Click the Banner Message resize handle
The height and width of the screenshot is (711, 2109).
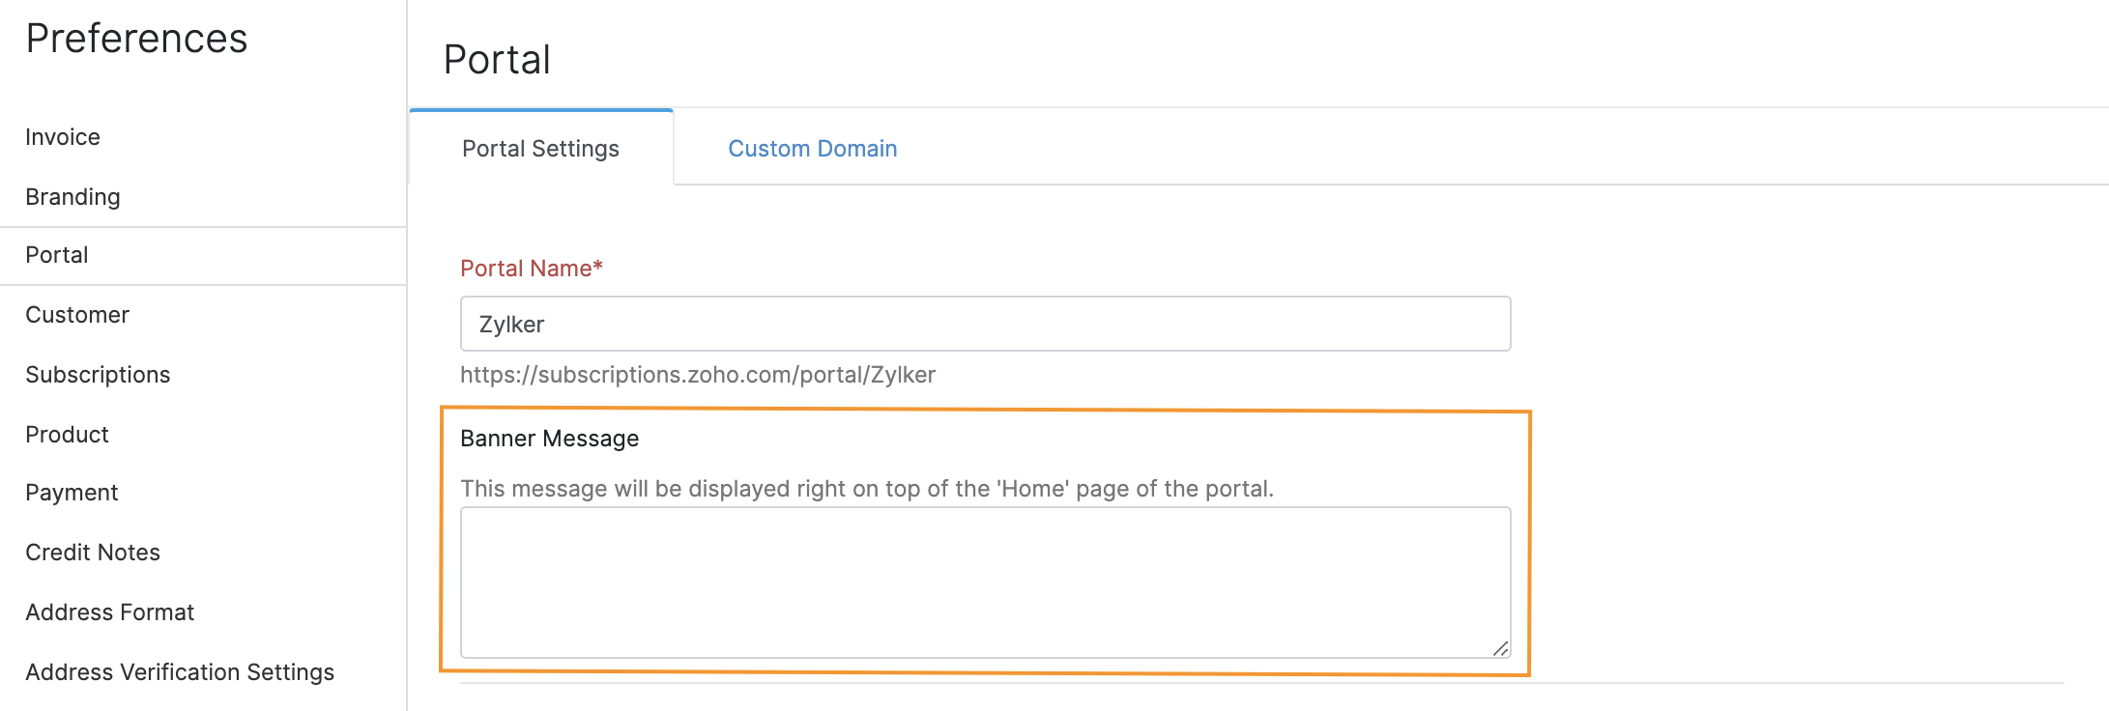click(1499, 650)
